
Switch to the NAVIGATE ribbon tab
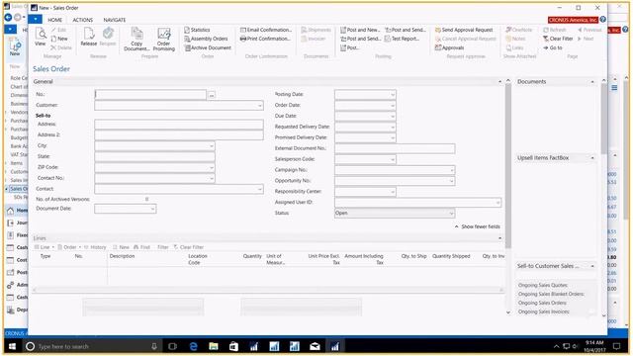point(115,20)
